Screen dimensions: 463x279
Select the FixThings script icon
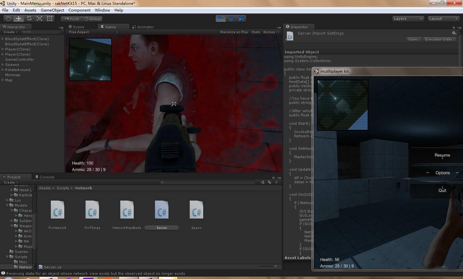tap(92, 210)
